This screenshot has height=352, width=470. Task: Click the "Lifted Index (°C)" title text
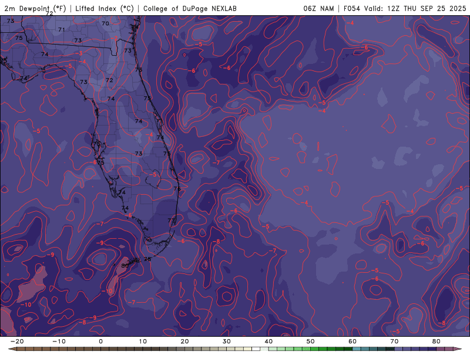105,9
